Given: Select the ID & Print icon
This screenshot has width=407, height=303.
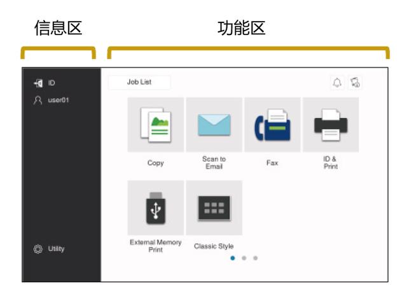Looking at the screenshot, I should 330,125.
